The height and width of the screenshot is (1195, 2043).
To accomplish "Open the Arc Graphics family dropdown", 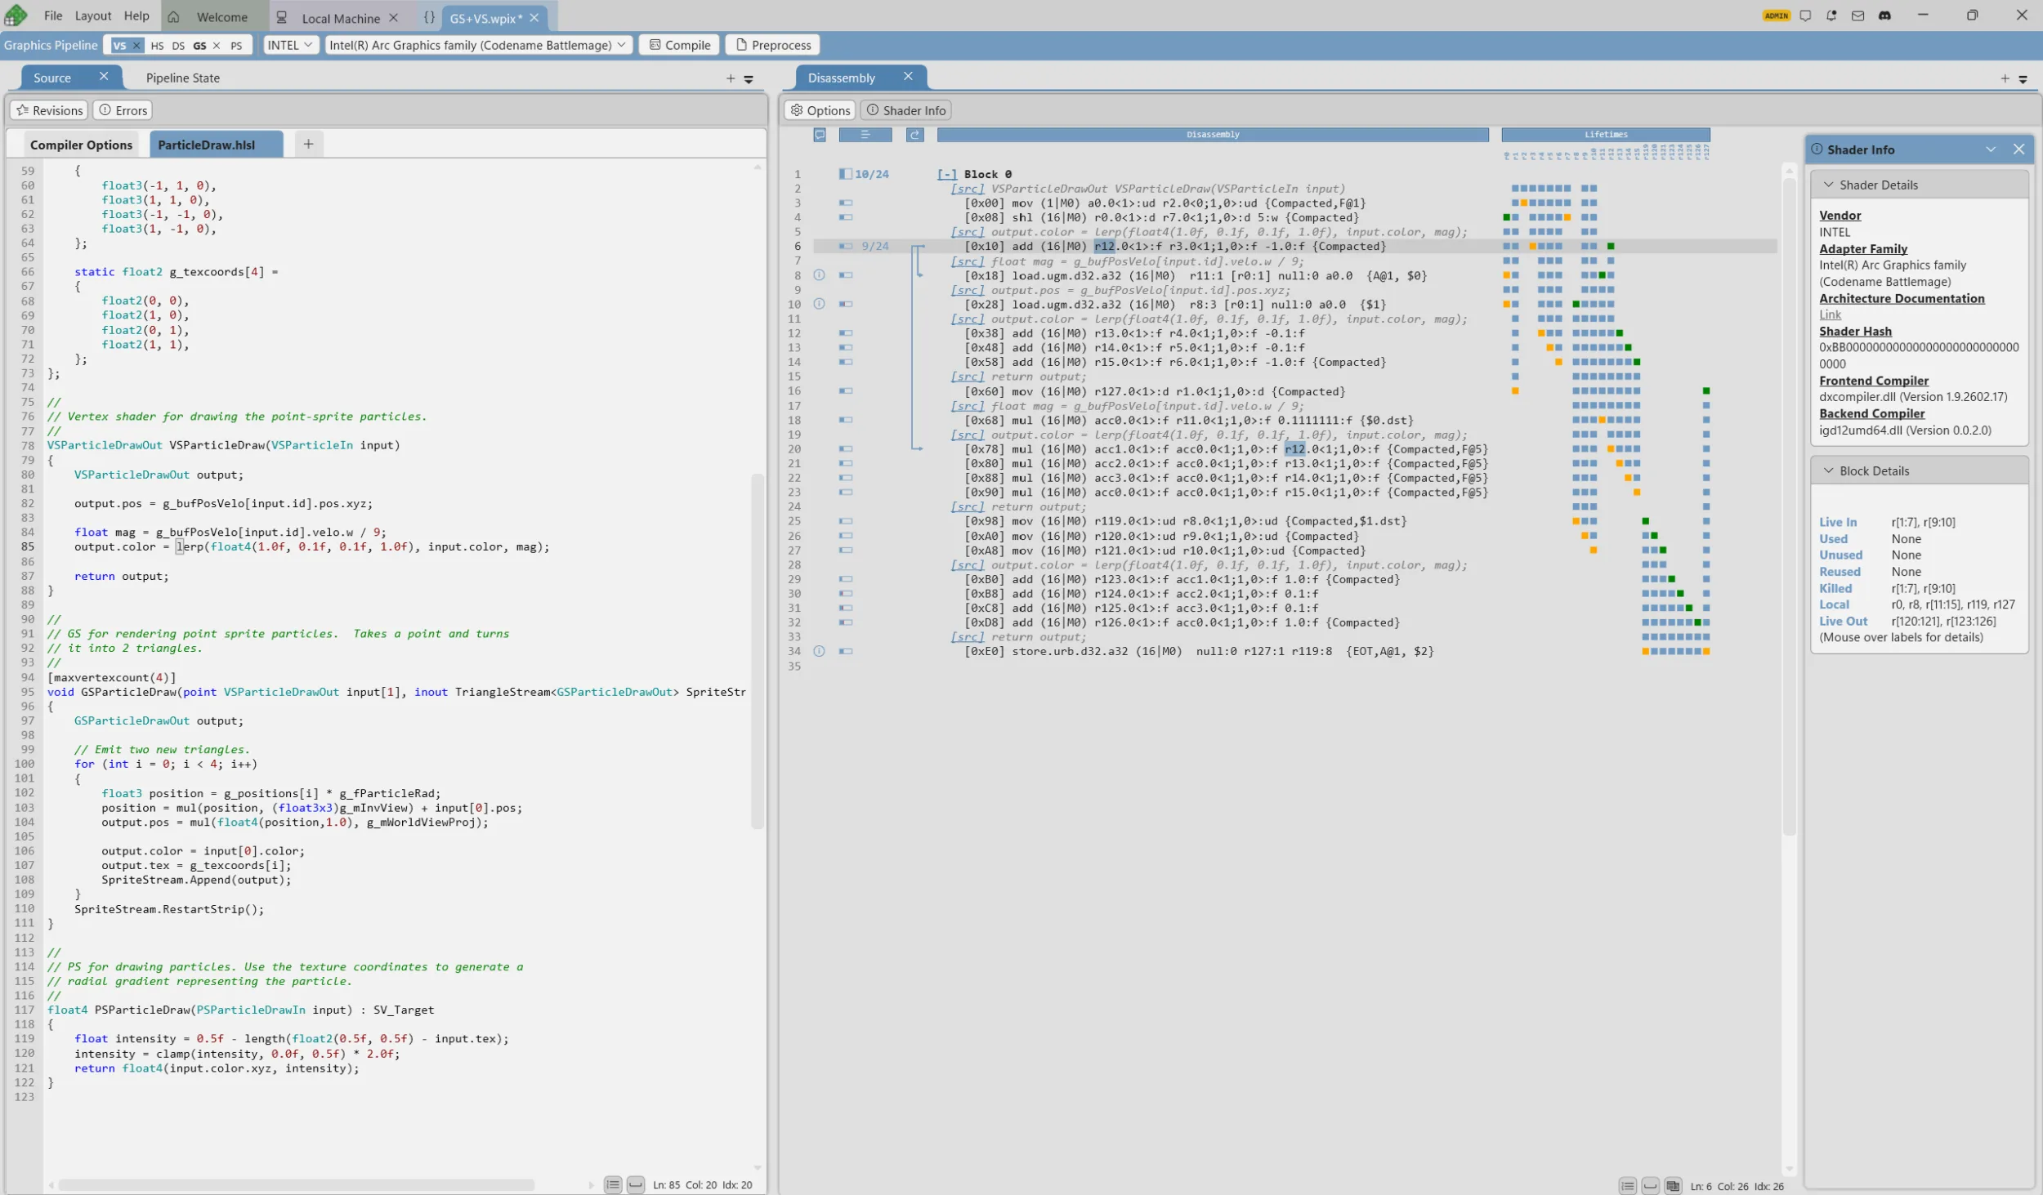I will tap(478, 45).
